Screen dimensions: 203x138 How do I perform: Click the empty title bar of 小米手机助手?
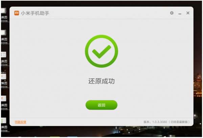coord(109,13)
